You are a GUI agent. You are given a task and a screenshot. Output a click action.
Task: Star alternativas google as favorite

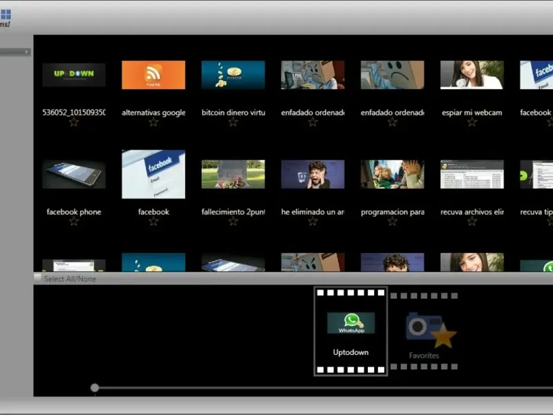[153, 122]
